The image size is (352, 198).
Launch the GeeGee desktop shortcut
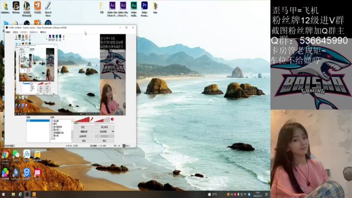pos(37,174)
